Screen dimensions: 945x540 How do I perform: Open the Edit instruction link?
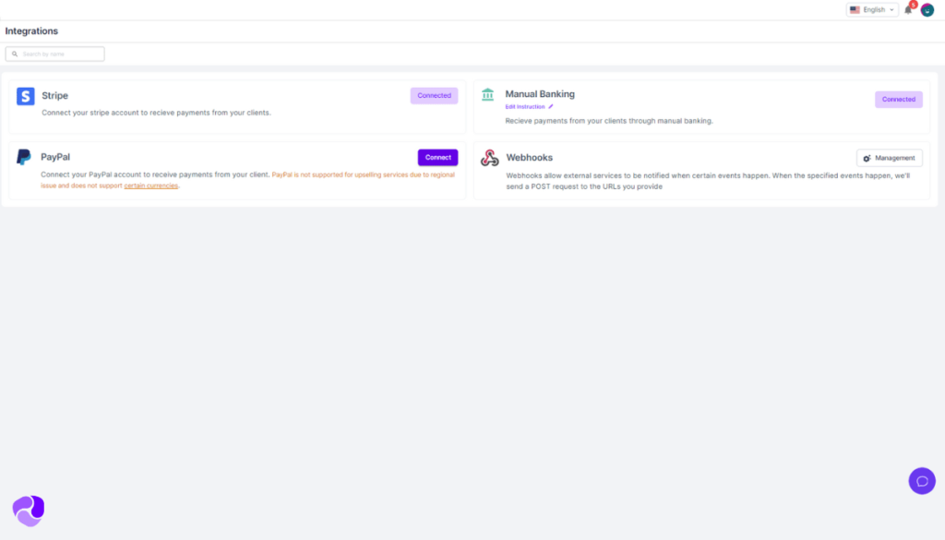pos(524,107)
